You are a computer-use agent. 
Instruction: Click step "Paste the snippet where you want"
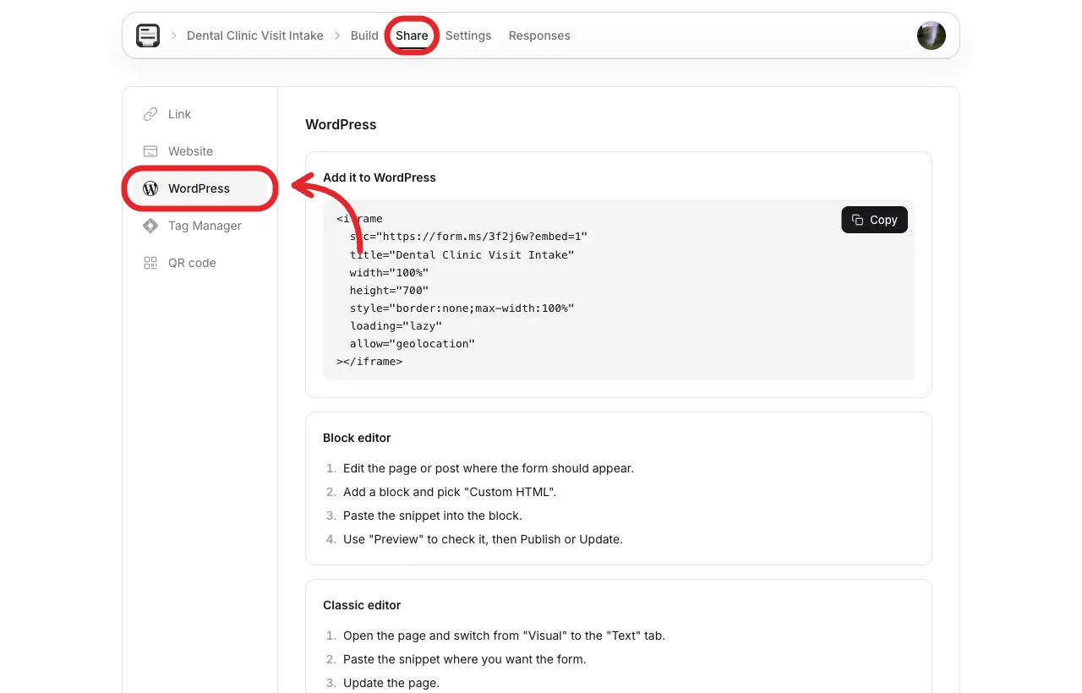pos(465,659)
